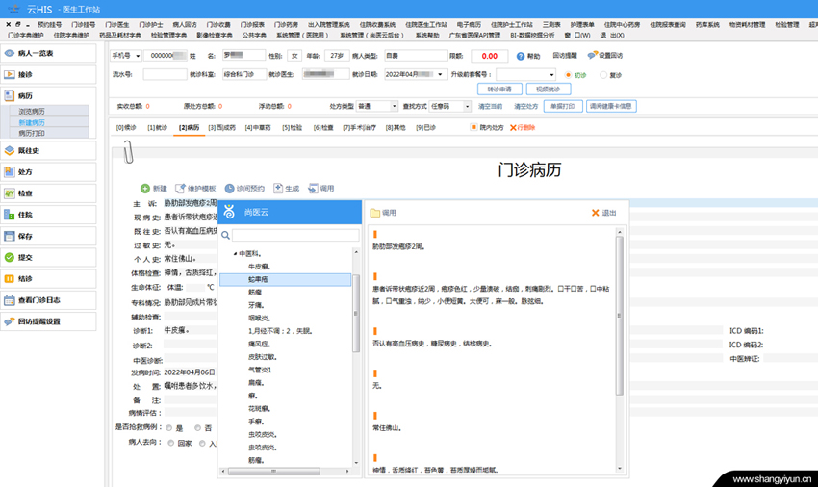Image resolution: width=818 pixels, height=487 pixels.
Task: Switch to the [5]检验 tab
Action: tap(293, 128)
